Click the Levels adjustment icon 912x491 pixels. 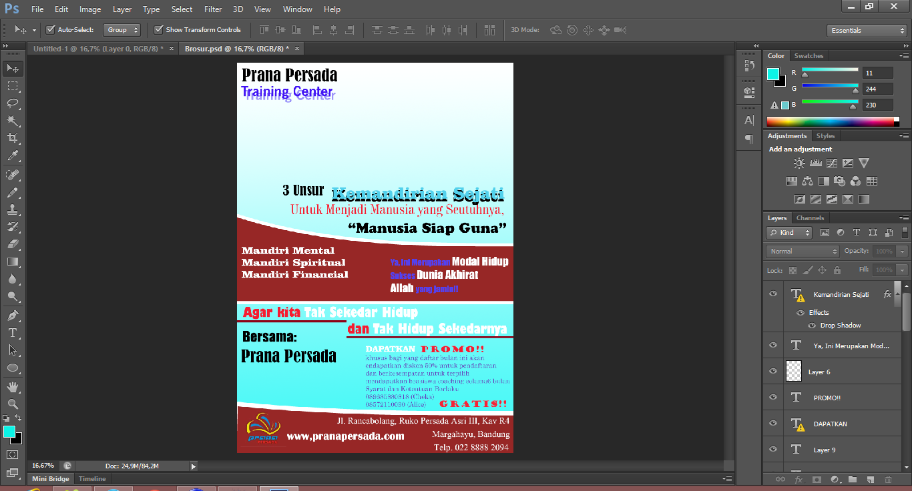click(815, 163)
